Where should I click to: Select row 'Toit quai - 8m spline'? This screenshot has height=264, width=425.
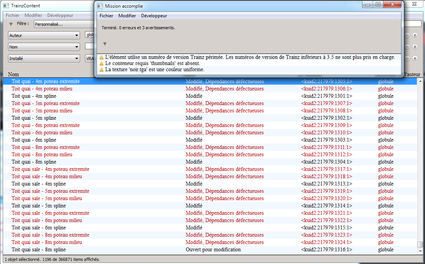210,162
